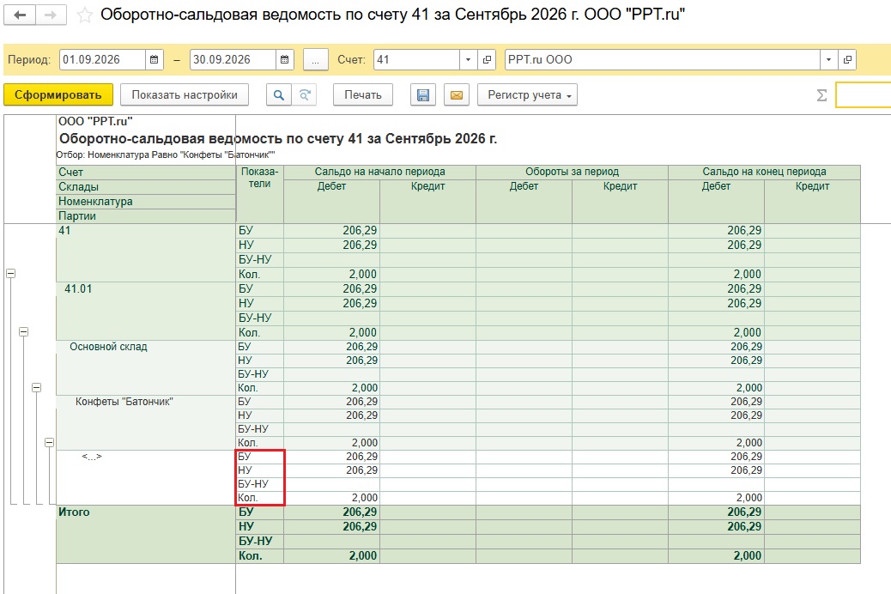891x594 pixels.
Task: Save the report with the floppy disk icon
Action: click(x=423, y=95)
